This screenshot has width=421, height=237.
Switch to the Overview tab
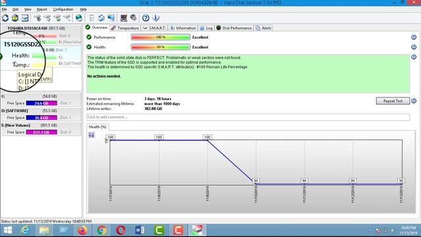coord(97,28)
